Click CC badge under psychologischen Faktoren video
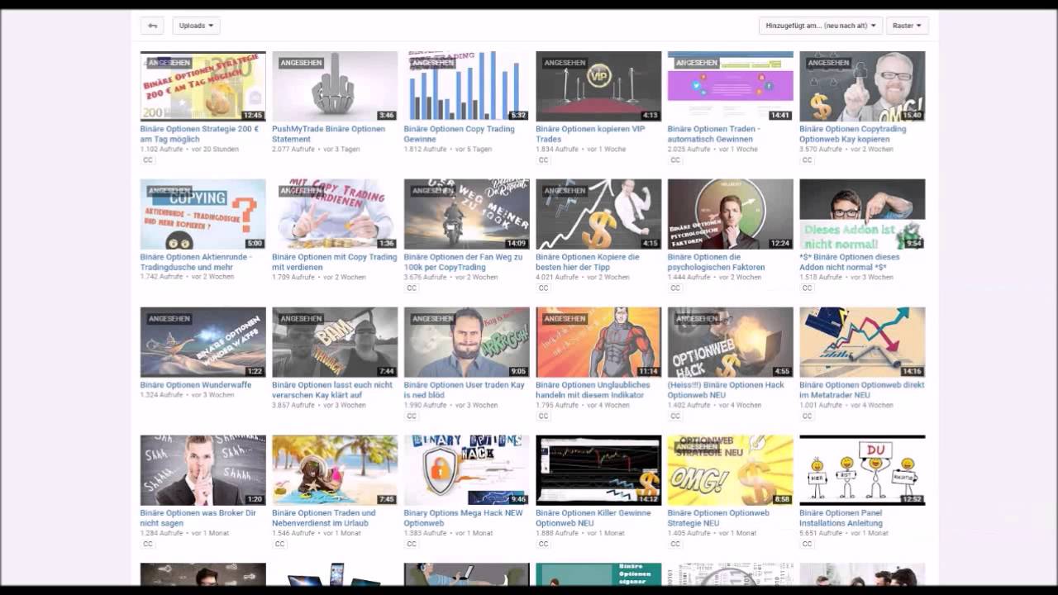Viewport: 1058px width, 595px height. point(675,288)
